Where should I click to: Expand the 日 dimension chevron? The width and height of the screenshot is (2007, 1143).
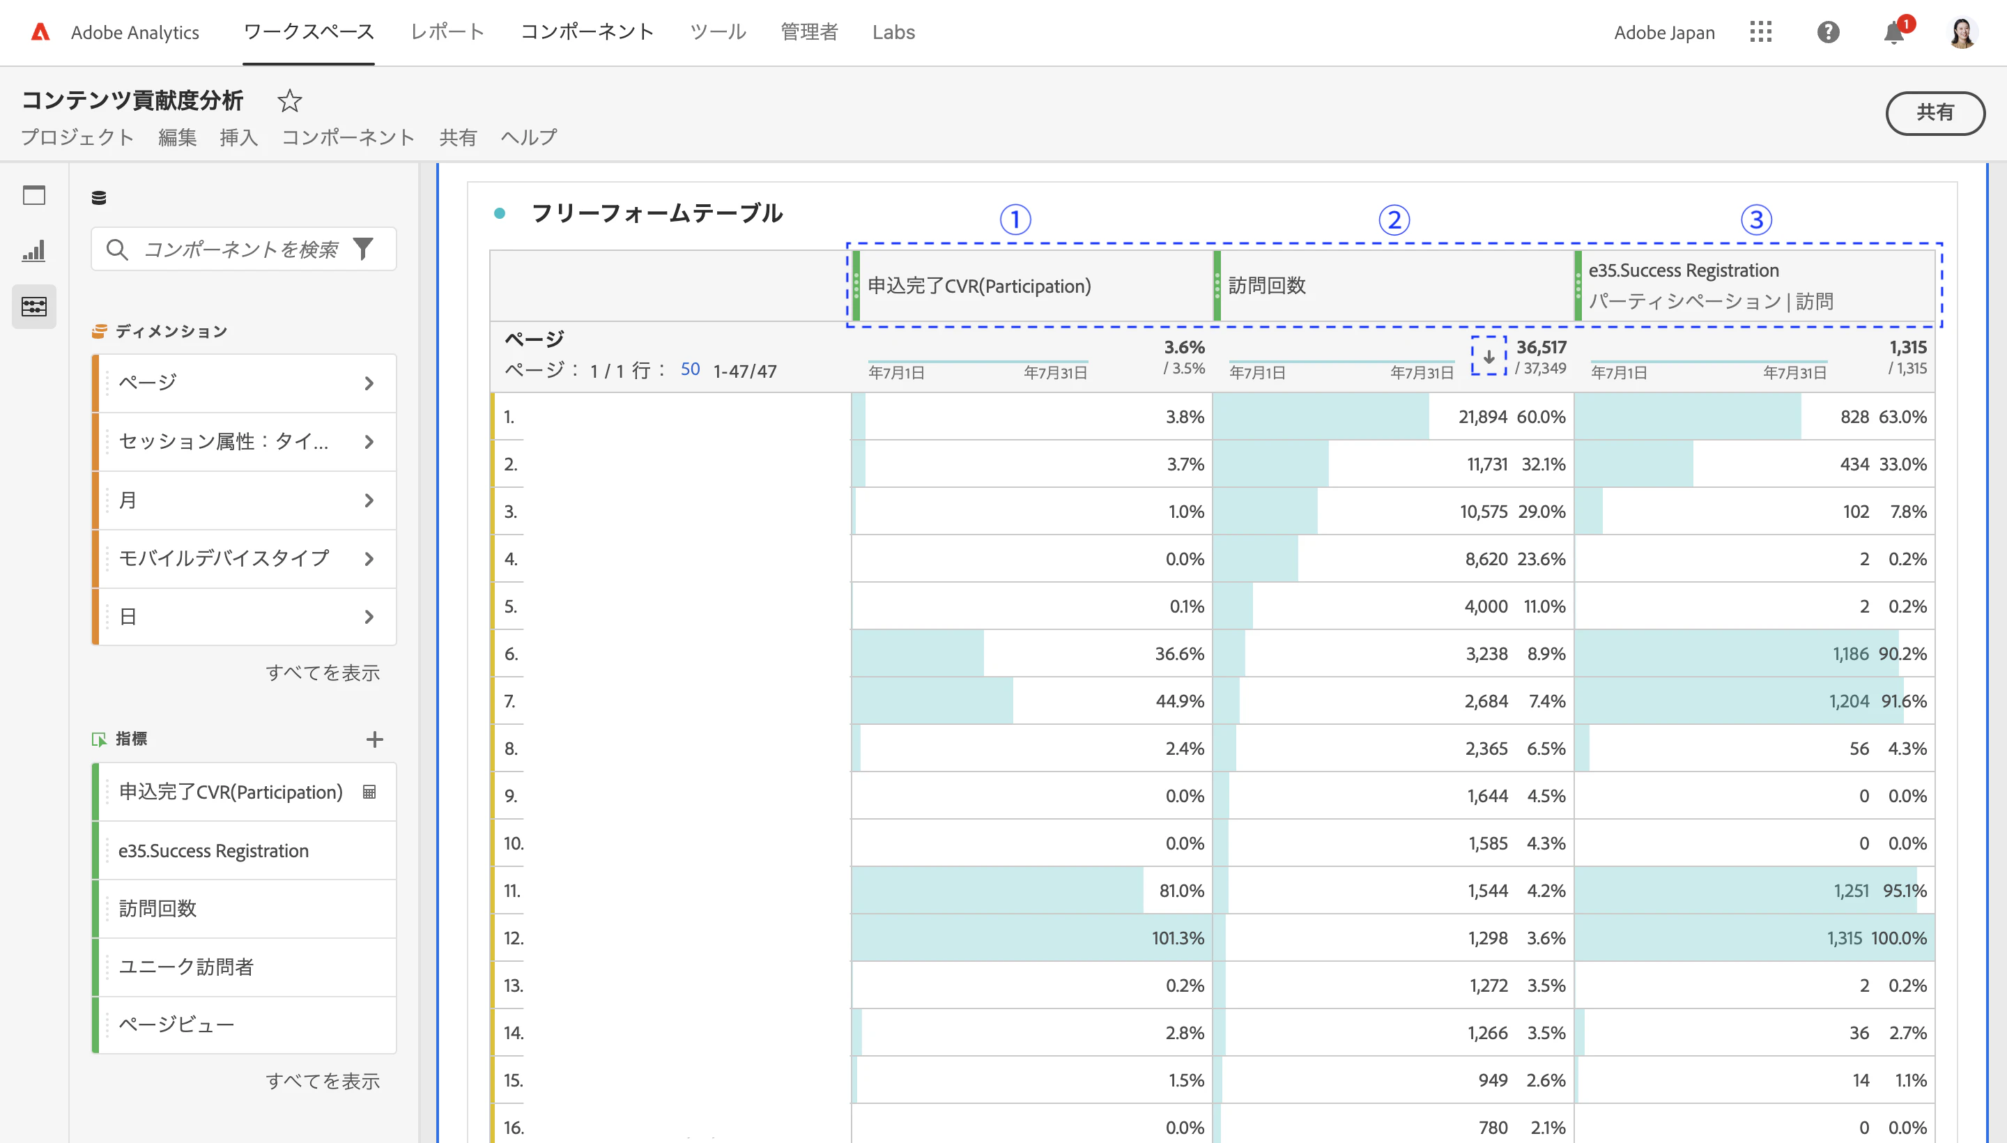(x=369, y=617)
